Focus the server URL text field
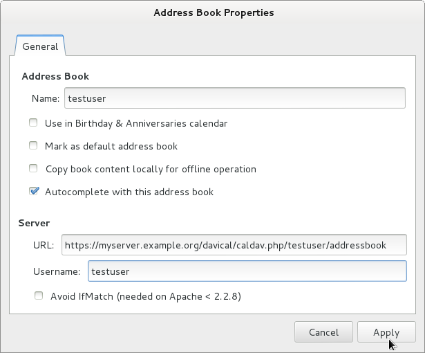This screenshot has height=353, width=425. tap(234, 244)
